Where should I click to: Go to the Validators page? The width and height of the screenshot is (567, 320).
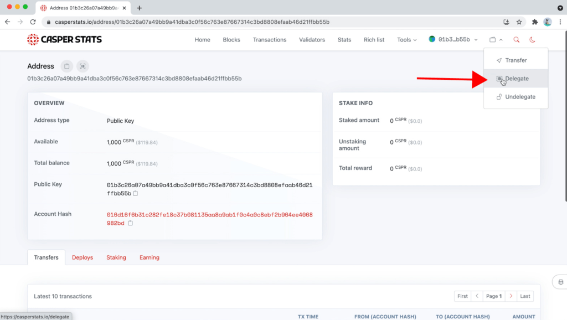pos(312,40)
